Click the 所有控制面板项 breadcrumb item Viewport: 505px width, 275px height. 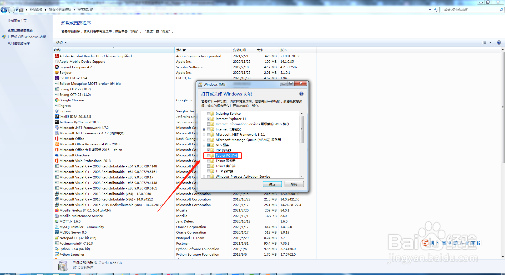click(x=60, y=10)
